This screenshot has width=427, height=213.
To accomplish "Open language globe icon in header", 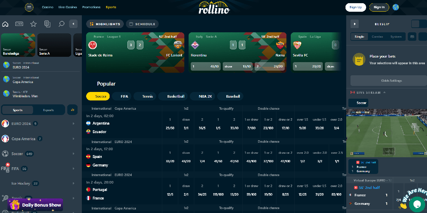I will pyautogui.click(x=396, y=7).
